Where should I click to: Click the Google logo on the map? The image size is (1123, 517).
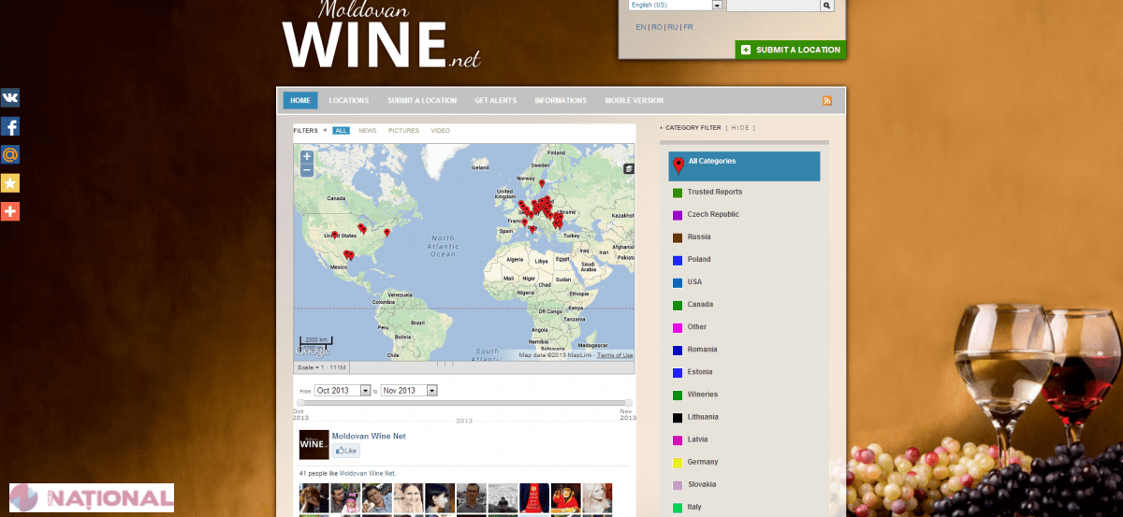click(314, 352)
